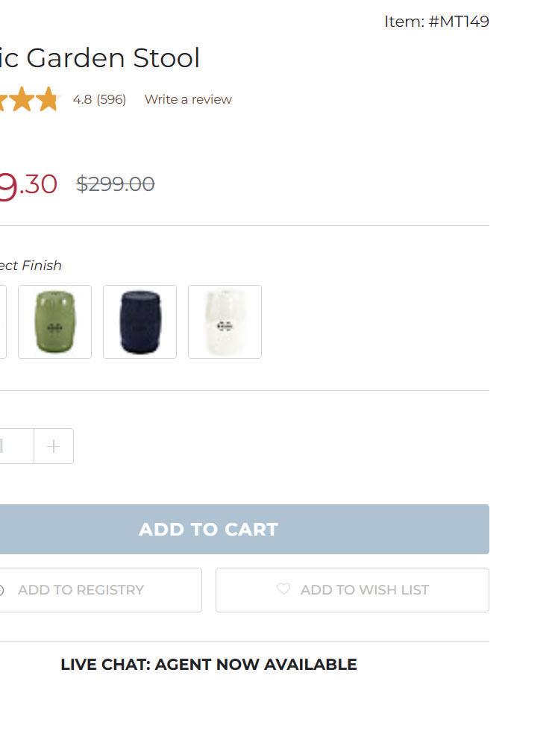Pick the white finish swatch

click(225, 322)
